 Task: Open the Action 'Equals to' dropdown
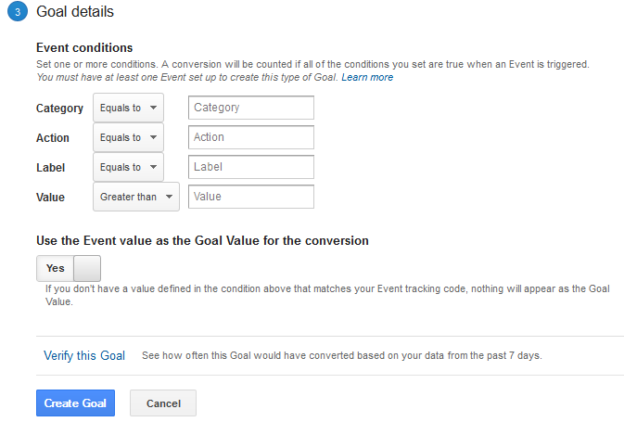[128, 137]
